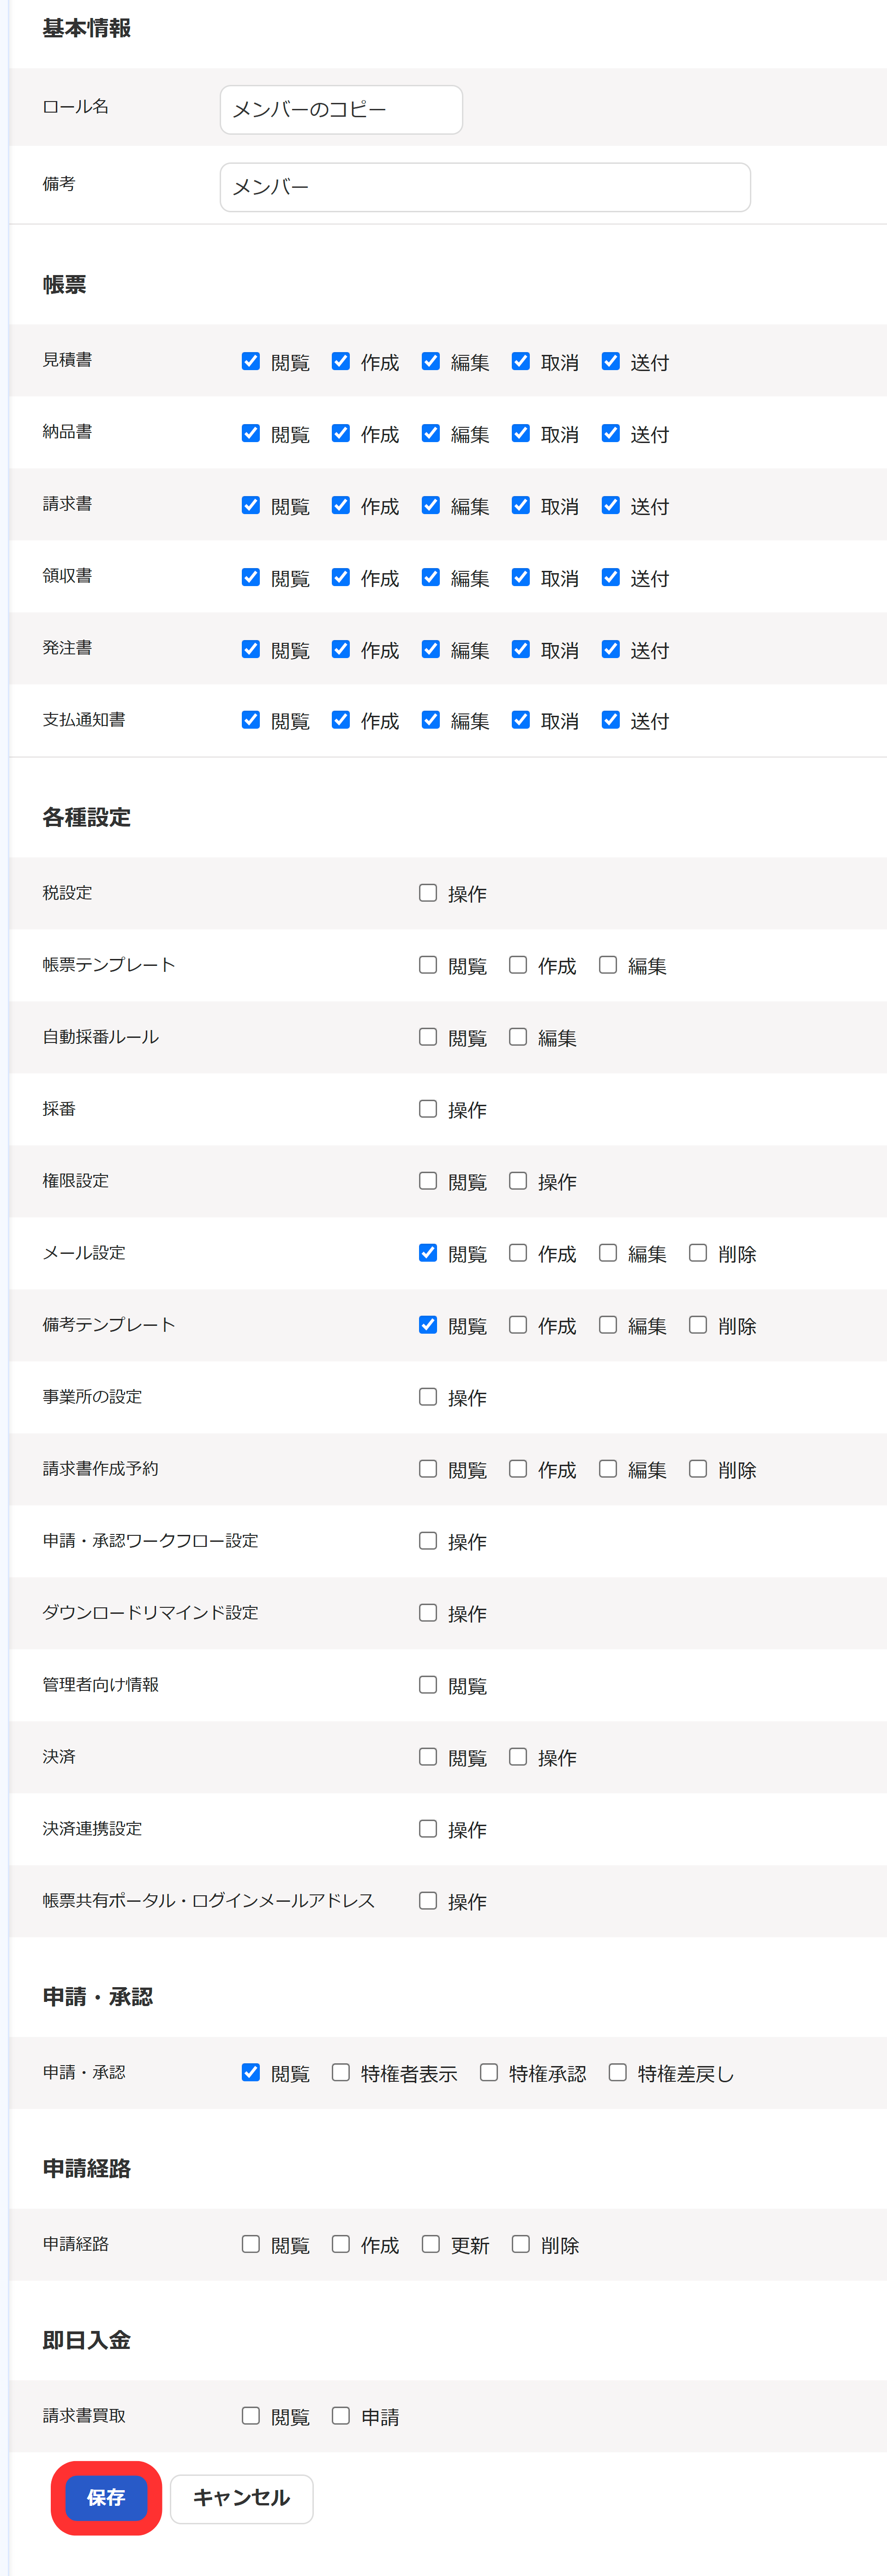Enable 操作 for 採番
This screenshot has width=887, height=2576.
pos(428,1109)
